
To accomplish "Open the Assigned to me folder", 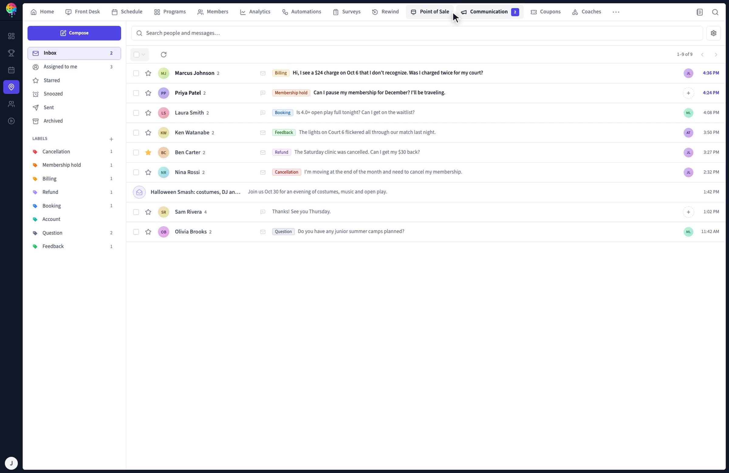I will click(74, 67).
